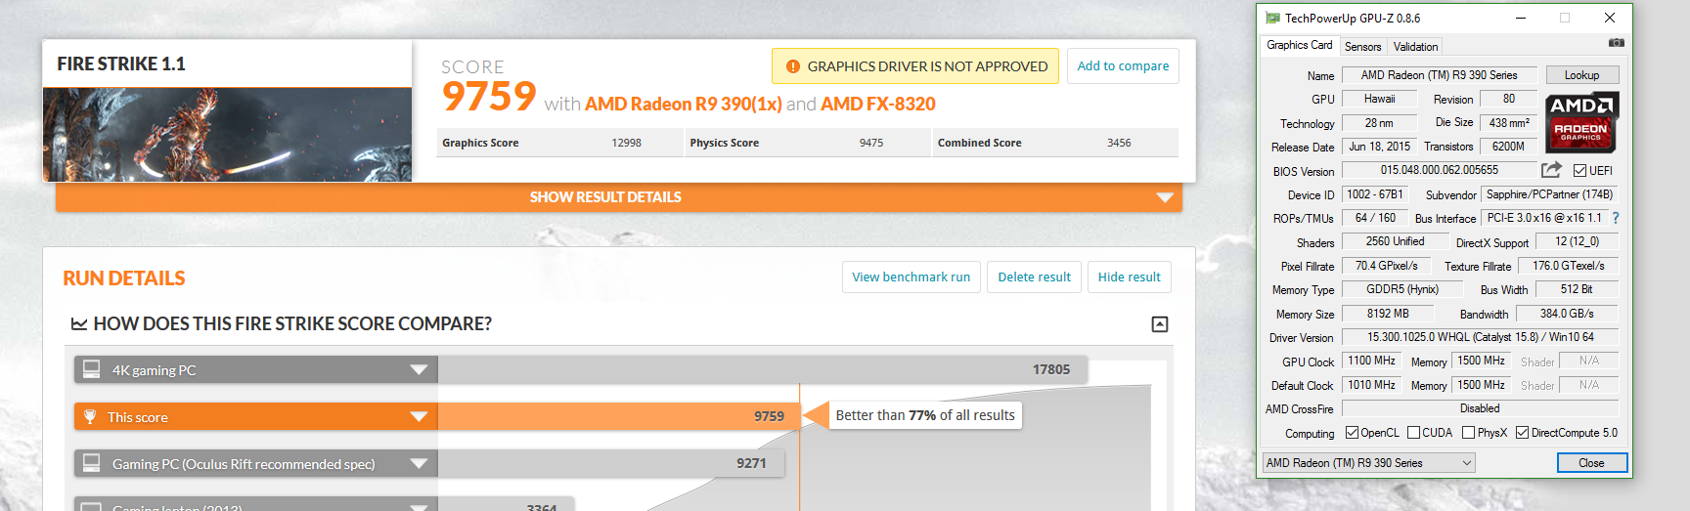This screenshot has width=1690, height=511.
Task: Click the bus interface question mark
Action: tap(1615, 218)
